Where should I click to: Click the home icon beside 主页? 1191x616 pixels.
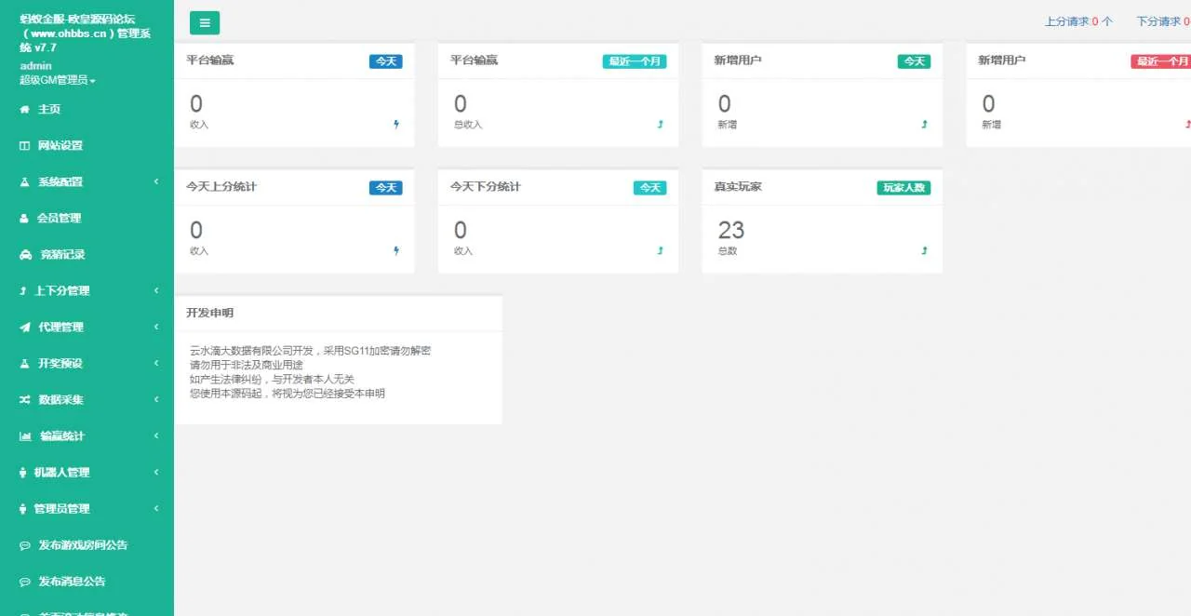(x=24, y=110)
